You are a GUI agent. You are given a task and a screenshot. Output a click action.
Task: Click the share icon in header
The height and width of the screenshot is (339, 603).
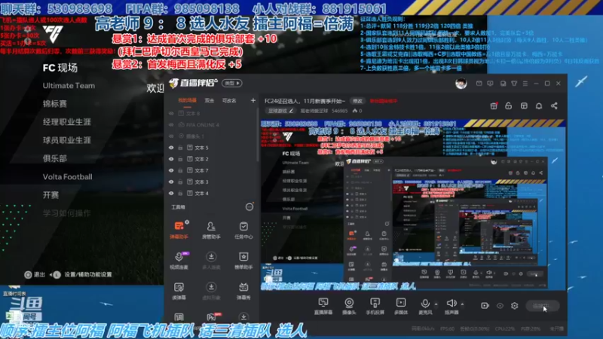[x=554, y=105]
